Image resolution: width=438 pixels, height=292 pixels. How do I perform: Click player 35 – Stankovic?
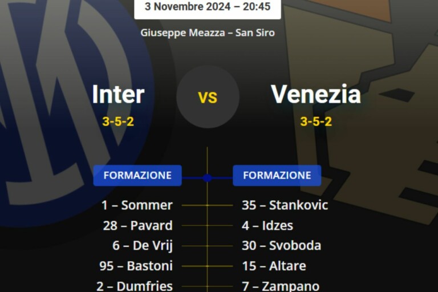point(285,205)
